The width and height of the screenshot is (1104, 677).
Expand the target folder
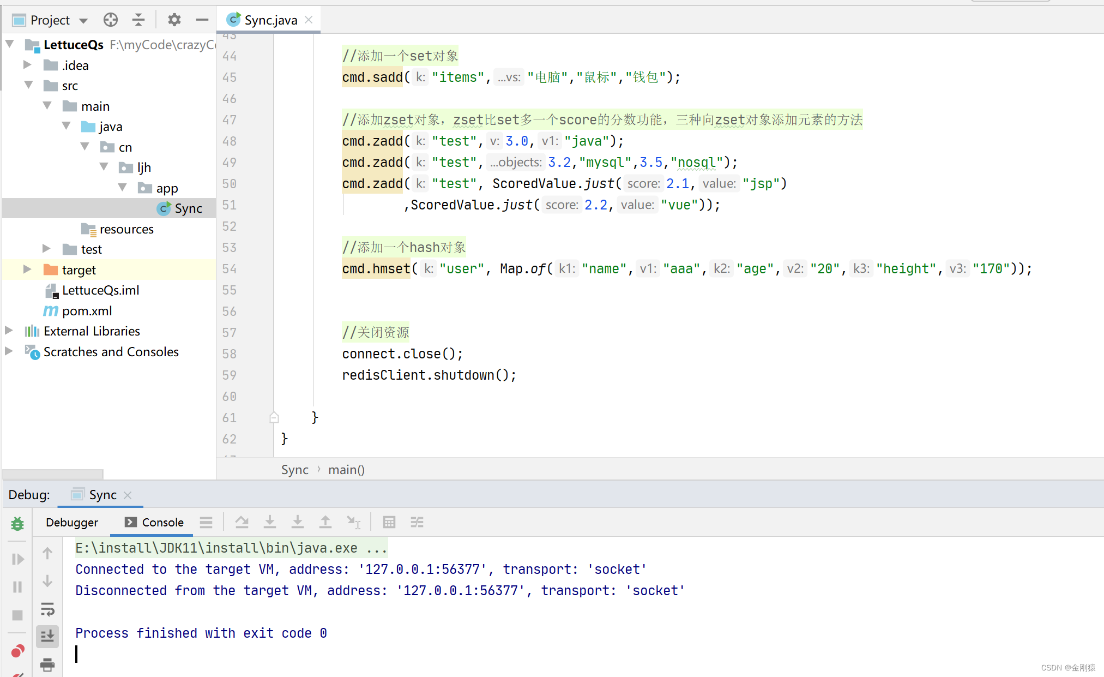[28, 269]
